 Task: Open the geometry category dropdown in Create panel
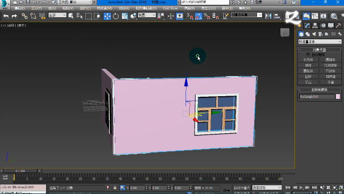(x=320, y=41)
